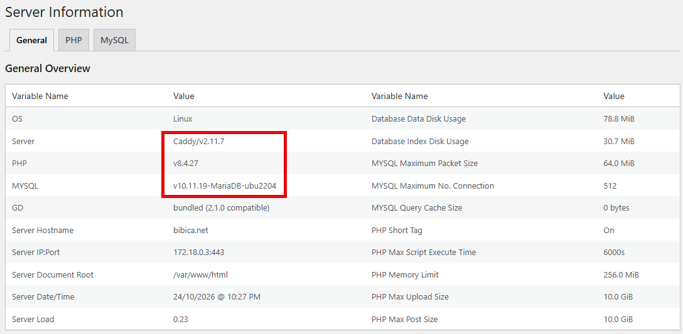The image size is (683, 334).
Task: Click the Server Document Root label
Action: pyautogui.click(x=53, y=275)
